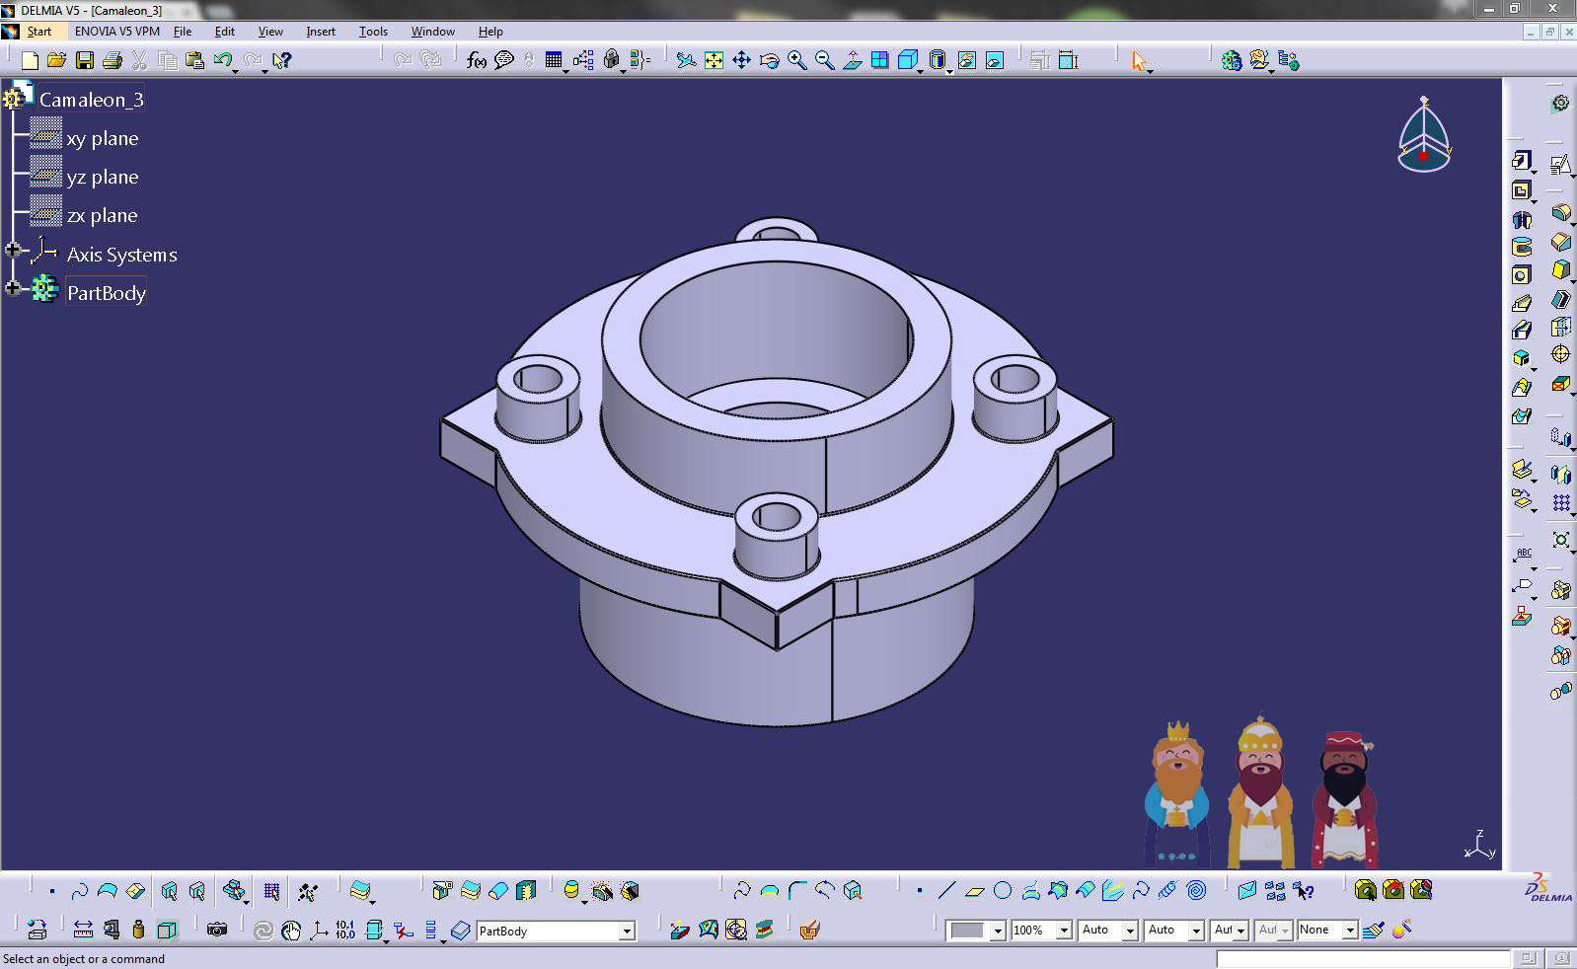Draw a Line with line tool
Screen dimensions: 1577x969
pos(946,890)
